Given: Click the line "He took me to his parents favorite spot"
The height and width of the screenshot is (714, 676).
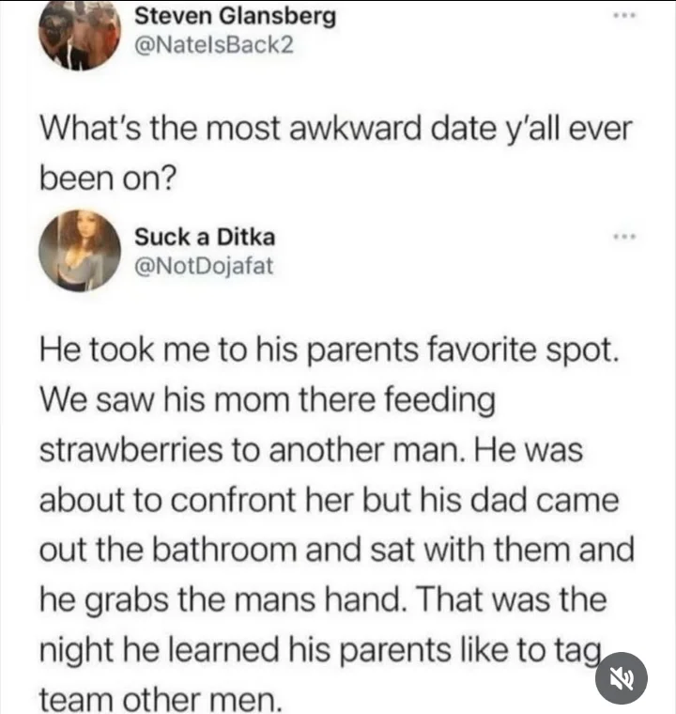Looking at the screenshot, I should click(x=330, y=354).
